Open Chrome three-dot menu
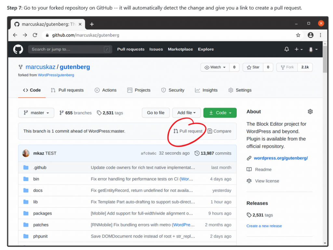The width and height of the screenshot is (333, 250). tap(321, 35)
